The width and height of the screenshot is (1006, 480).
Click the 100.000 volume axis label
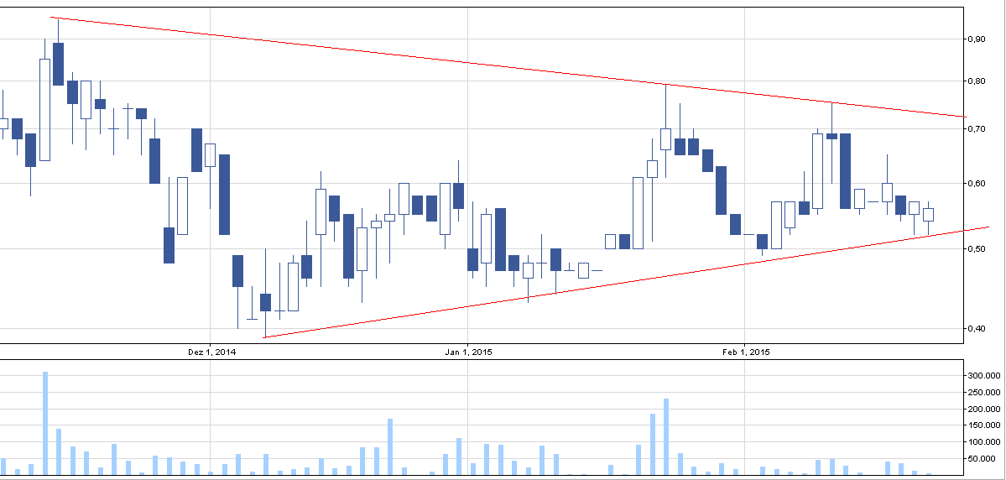pos(983,441)
